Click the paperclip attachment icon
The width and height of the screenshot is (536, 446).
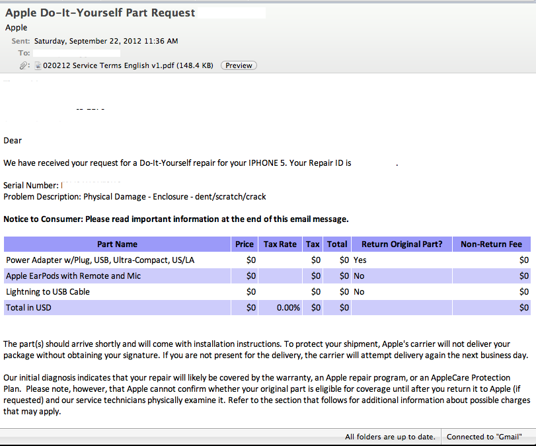tap(23, 65)
